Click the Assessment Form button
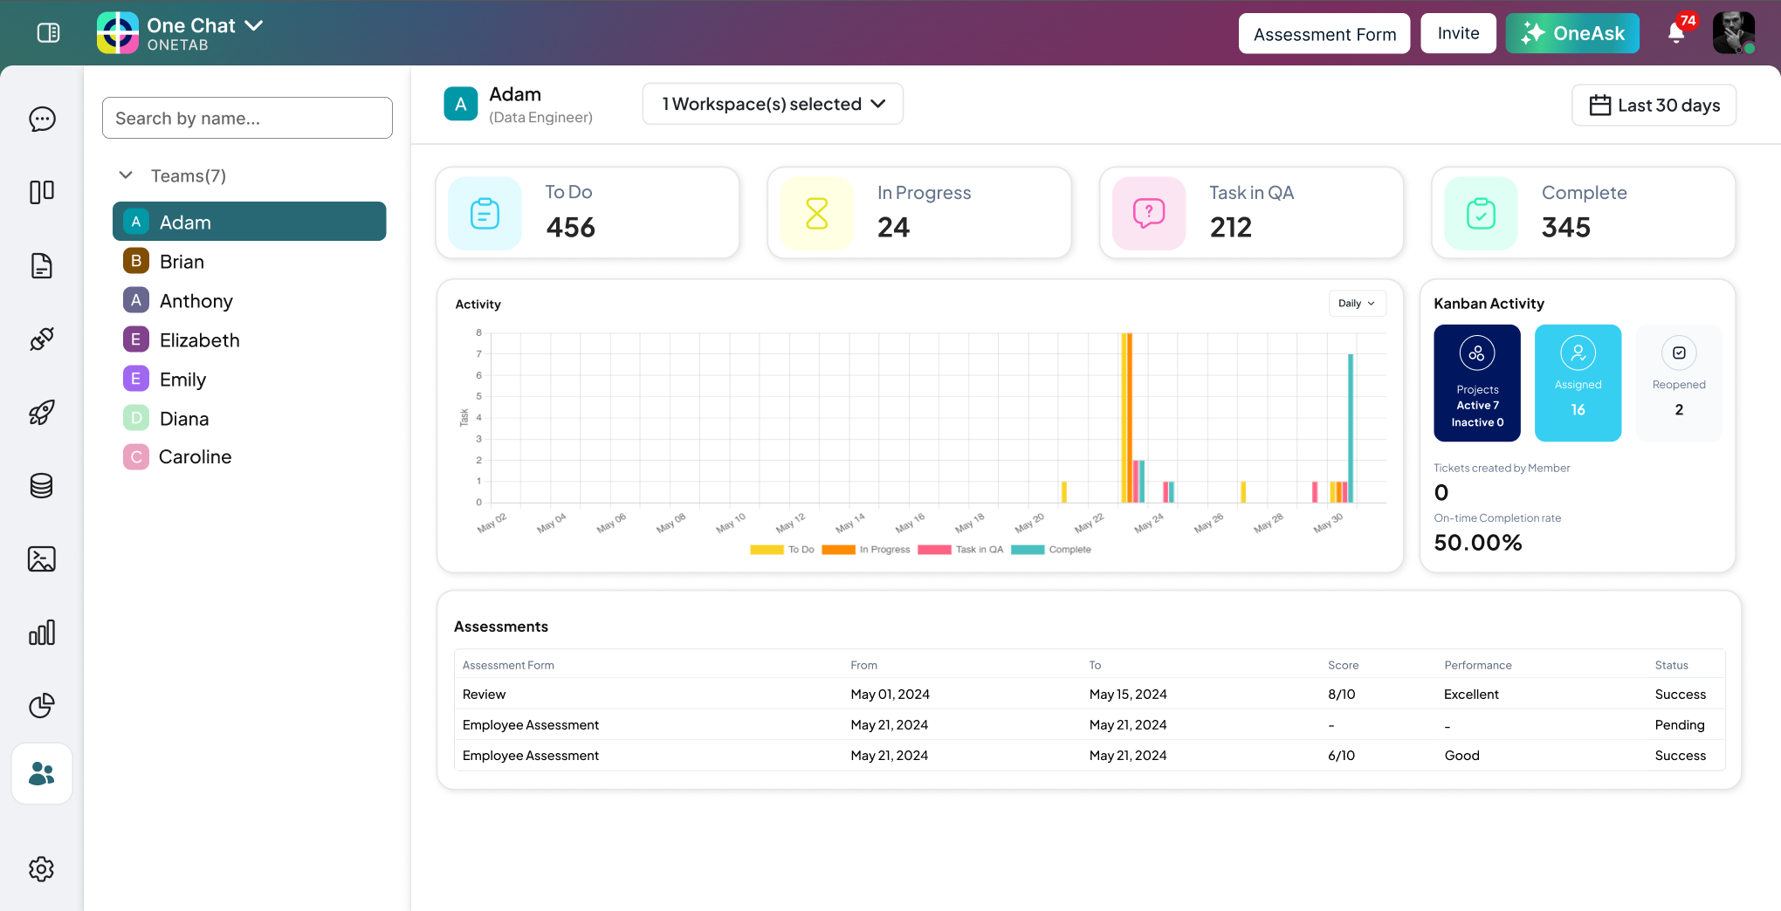This screenshot has height=911, width=1781. pyautogui.click(x=1324, y=33)
